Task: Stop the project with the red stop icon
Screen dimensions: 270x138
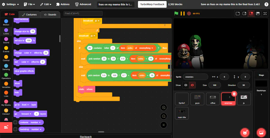Action: [189, 14]
